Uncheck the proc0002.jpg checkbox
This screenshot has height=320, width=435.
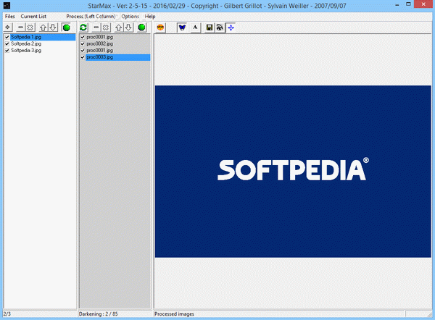coord(83,43)
